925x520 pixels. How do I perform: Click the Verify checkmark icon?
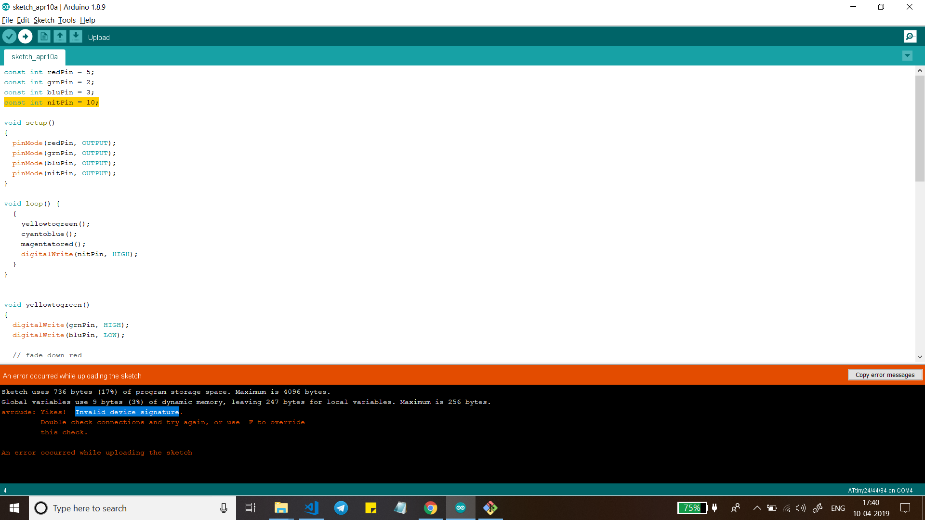(x=9, y=37)
